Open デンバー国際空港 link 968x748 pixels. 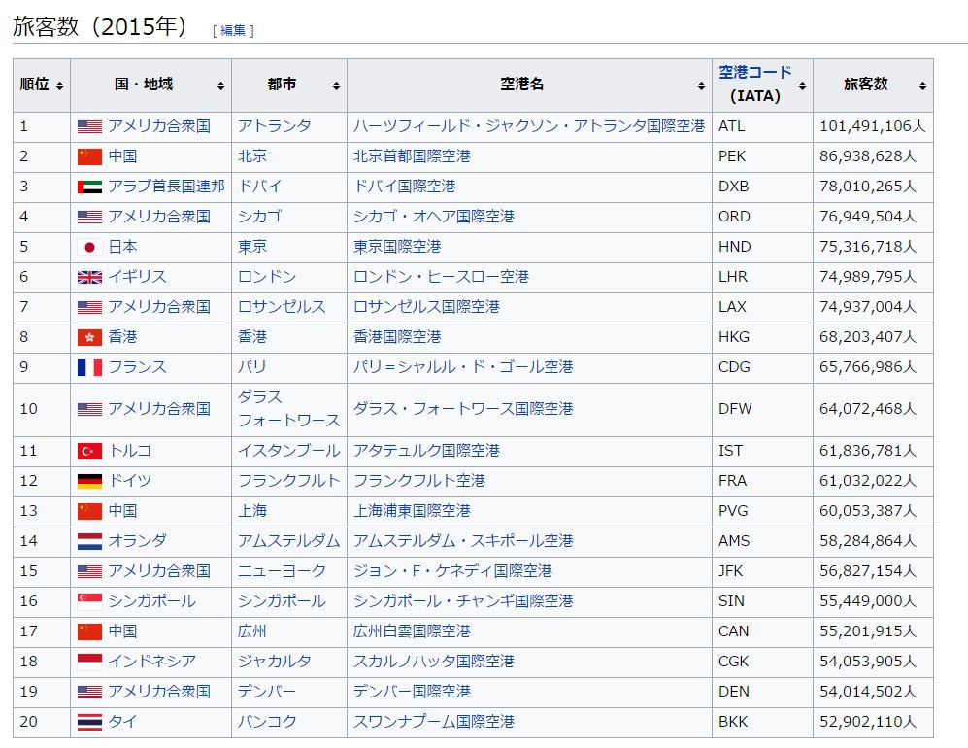412,692
